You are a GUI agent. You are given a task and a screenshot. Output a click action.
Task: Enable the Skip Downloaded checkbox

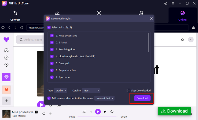click(x=129, y=90)
